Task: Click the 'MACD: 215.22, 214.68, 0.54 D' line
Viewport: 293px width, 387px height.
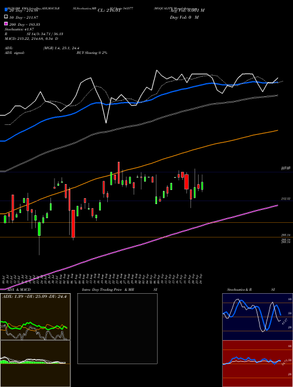Action: point(32,39)
